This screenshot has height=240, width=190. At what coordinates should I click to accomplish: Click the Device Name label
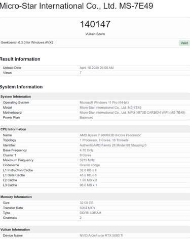pos(13,235)
